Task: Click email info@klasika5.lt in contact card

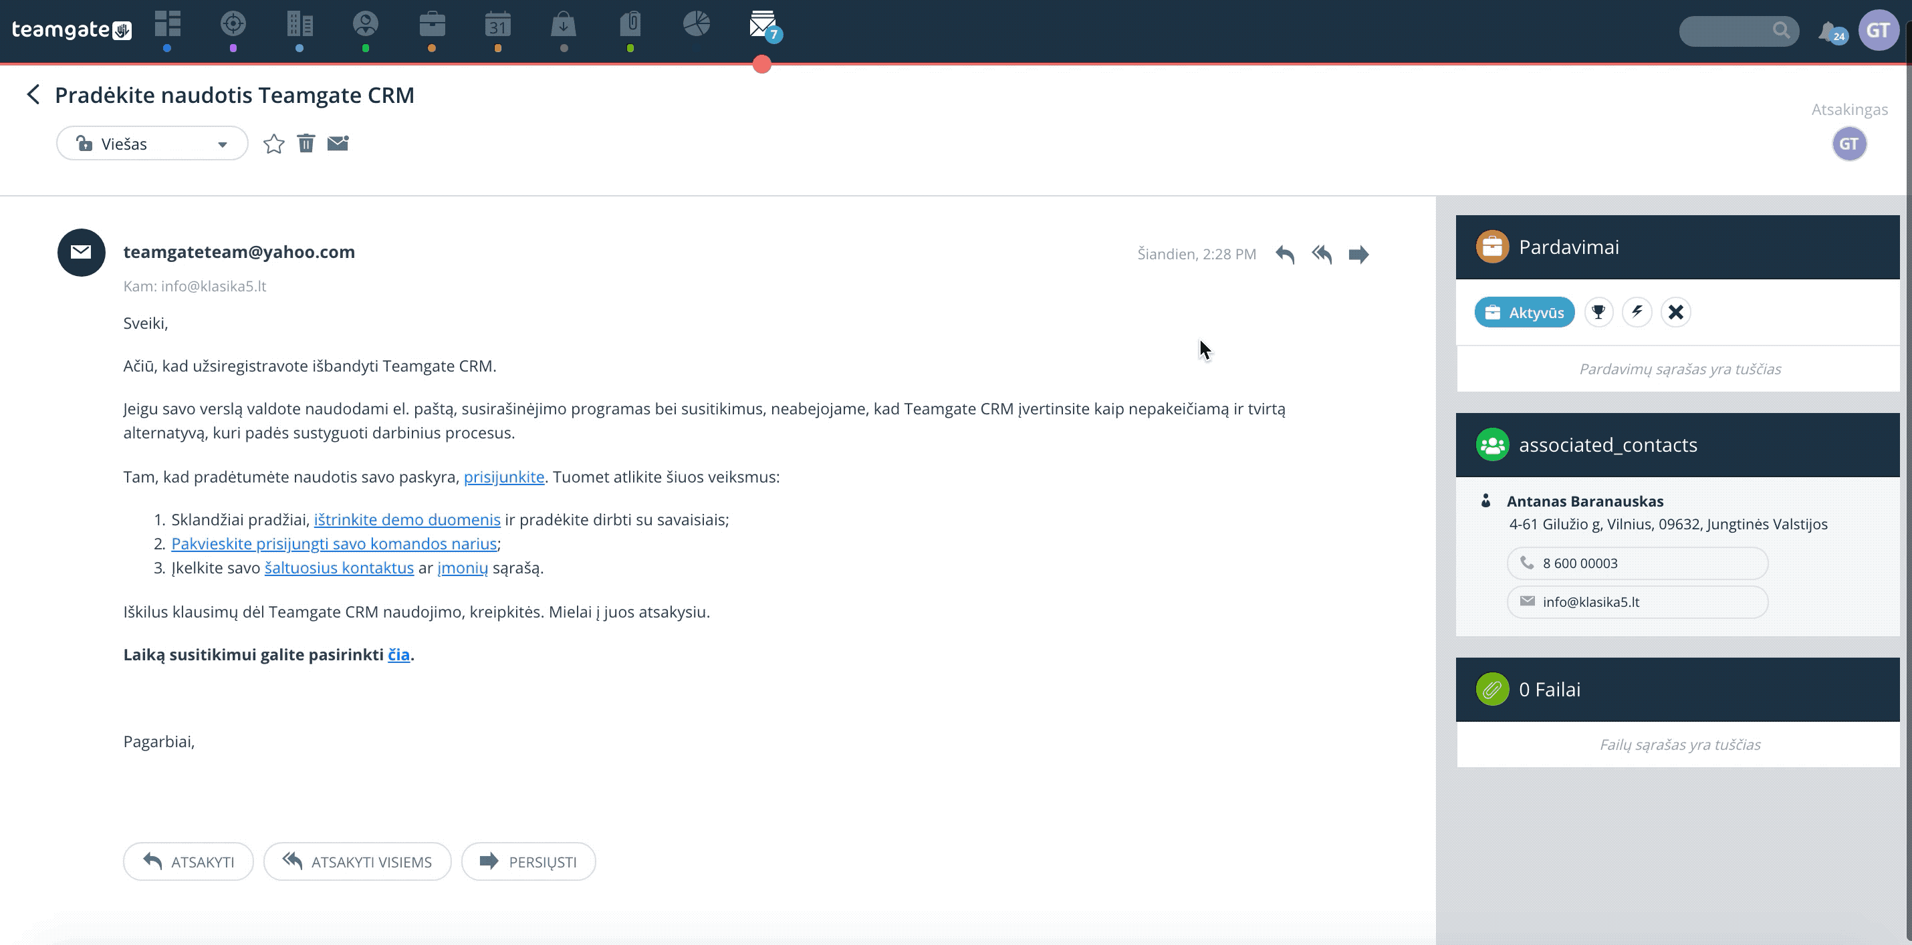Action: point(1637,602)
